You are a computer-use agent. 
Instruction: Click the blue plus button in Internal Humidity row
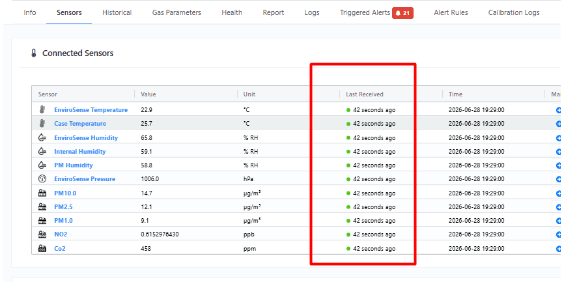coord(557,152)
